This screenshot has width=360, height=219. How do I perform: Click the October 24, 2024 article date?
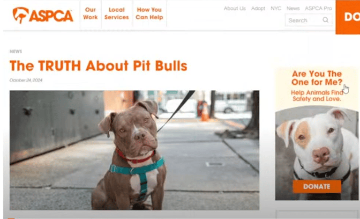(26, 80)
